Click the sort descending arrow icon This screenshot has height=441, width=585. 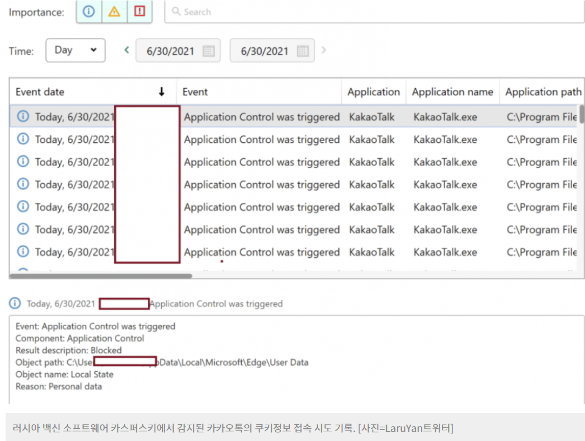[x=162, y=92]
